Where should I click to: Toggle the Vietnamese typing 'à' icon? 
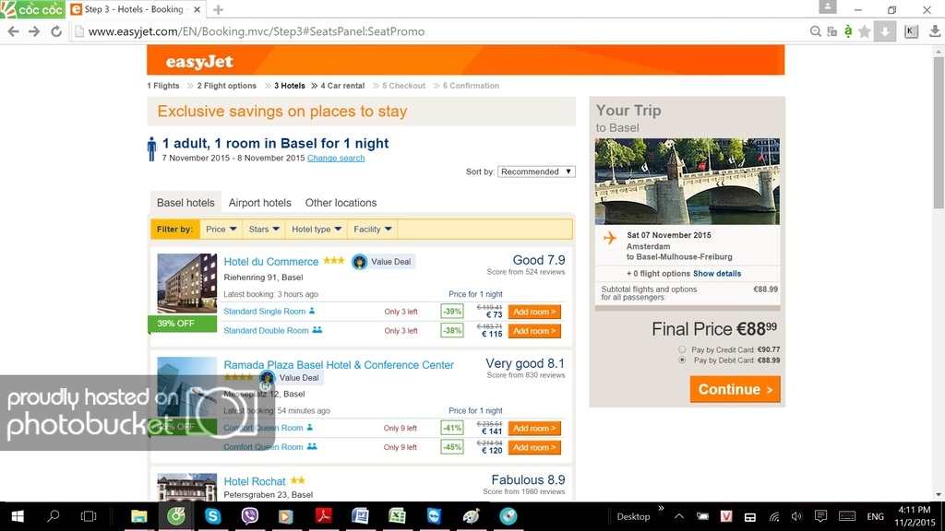(x=848, y=31)
